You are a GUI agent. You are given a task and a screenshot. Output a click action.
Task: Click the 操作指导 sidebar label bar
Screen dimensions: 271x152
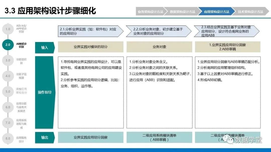pyautogui.click(x=45, y=92)
